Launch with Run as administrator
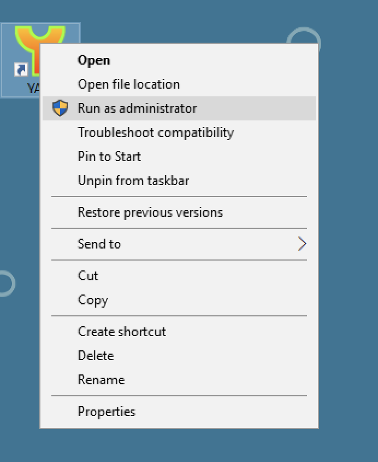The image size is (378, 462). [137, 108]
